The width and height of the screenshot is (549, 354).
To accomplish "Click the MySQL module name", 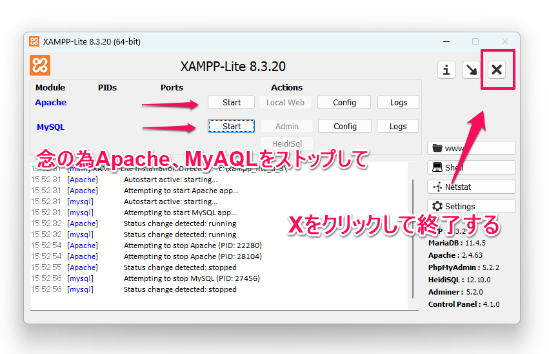I will pos(51,127).
